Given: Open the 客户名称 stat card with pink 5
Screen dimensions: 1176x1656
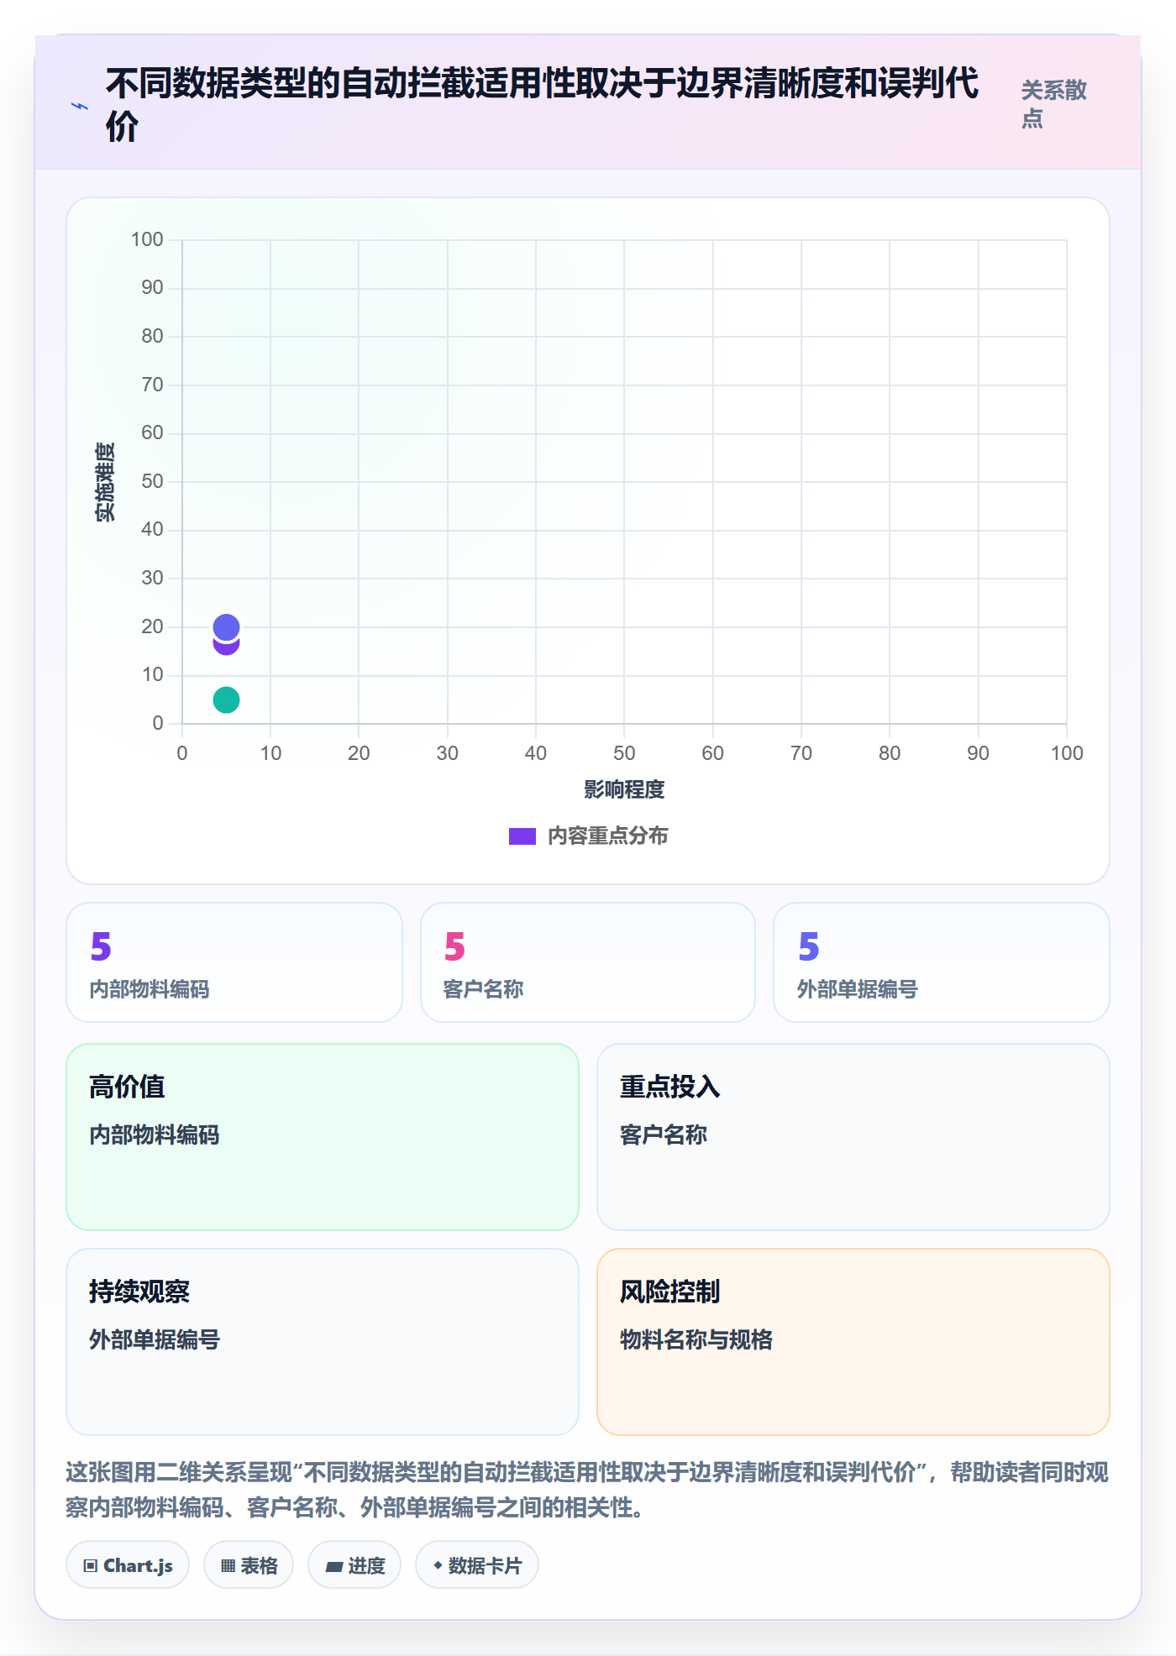Looking at the screenshot, I should (588, 962).
